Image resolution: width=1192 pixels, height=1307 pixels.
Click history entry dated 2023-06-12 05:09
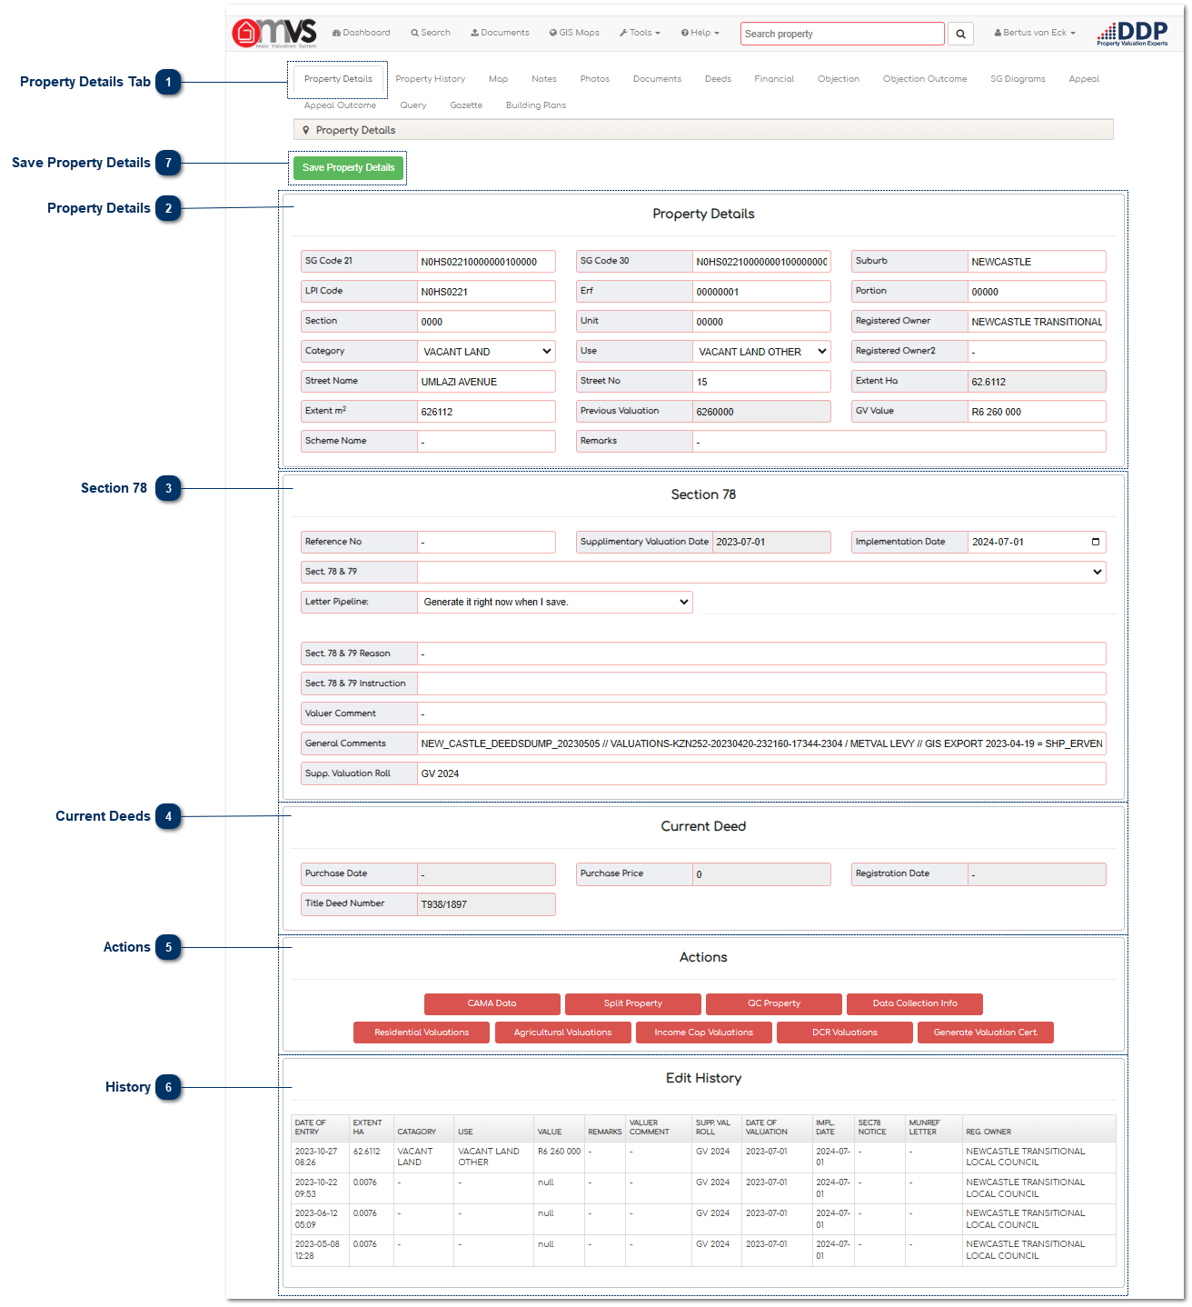(x=703, y=1219)
